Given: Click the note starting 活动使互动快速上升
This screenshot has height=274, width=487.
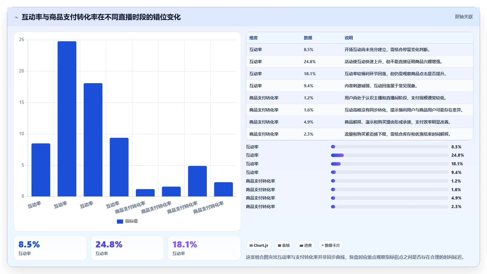Looking at the screenshot, I should click(394, 62).
